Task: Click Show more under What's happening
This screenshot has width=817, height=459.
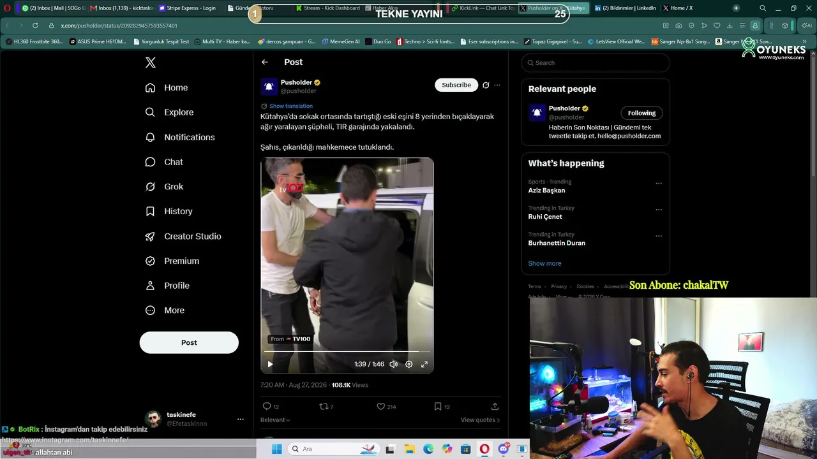Action: coord(544,263)
